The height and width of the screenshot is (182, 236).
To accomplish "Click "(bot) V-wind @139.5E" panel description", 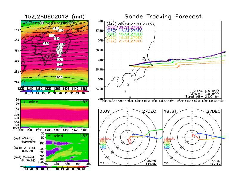I will (24, 159).
